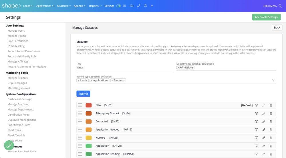Filter icon for New status row
Viewport: 286px width, 158px height.
click(257, 105)
